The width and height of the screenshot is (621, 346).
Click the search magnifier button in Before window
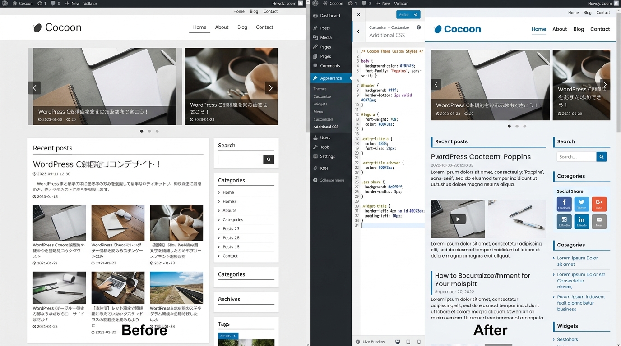(269, 159)
